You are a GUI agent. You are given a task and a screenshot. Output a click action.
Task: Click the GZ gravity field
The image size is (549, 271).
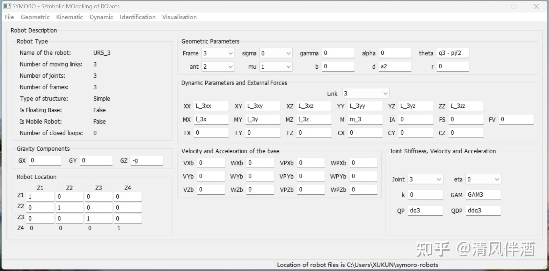147,161
